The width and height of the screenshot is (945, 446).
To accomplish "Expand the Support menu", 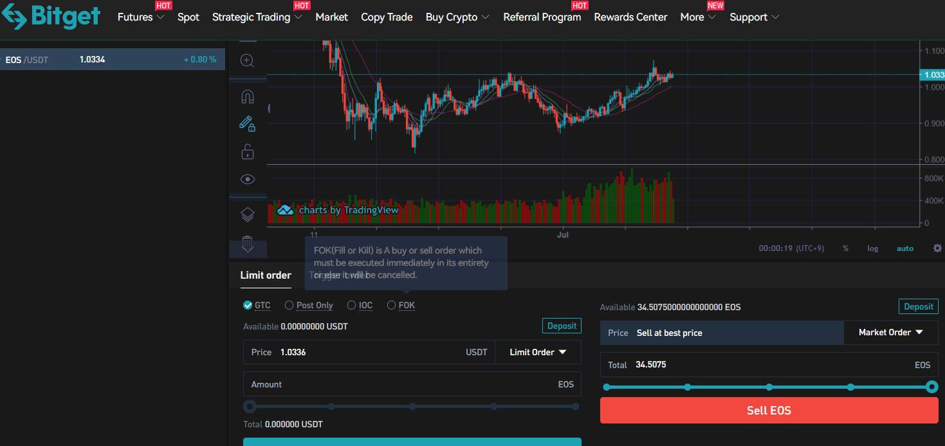I will pyautogui.click(x=754, y=17).
